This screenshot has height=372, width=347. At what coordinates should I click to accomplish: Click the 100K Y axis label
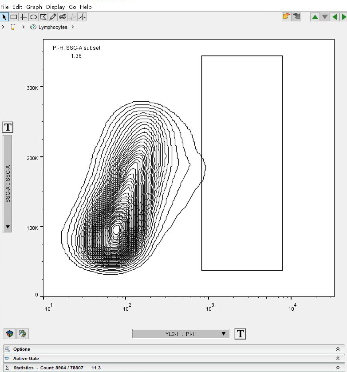point(32,228)
